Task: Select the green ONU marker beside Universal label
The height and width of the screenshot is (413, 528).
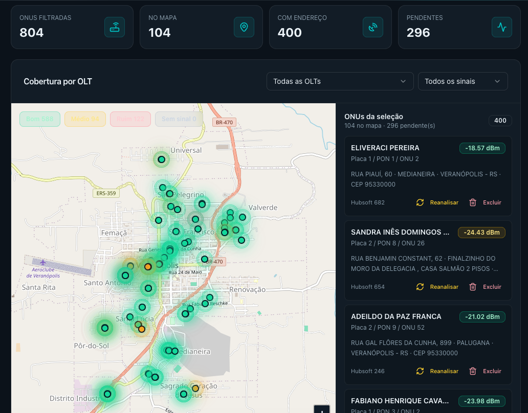Action: pos(162,159)
